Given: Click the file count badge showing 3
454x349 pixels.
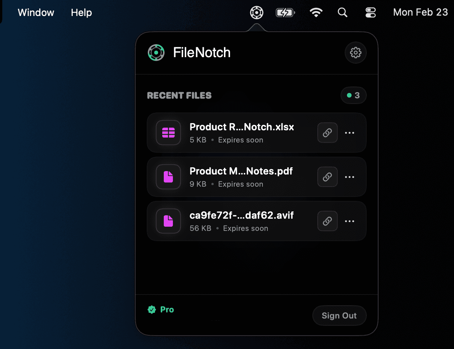Looking at the screenshot, I should pyautogui.click(x=353, y=95).
